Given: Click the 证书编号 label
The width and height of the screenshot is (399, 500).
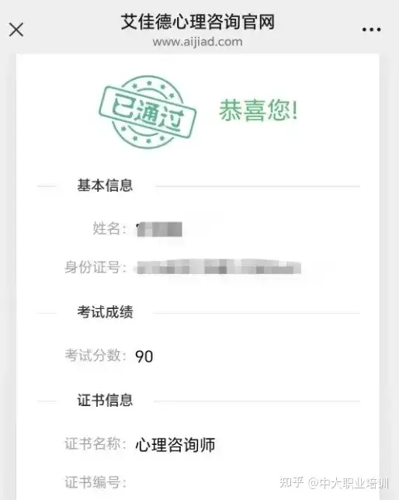Looking at the screenshot, I should coord(95,482).
